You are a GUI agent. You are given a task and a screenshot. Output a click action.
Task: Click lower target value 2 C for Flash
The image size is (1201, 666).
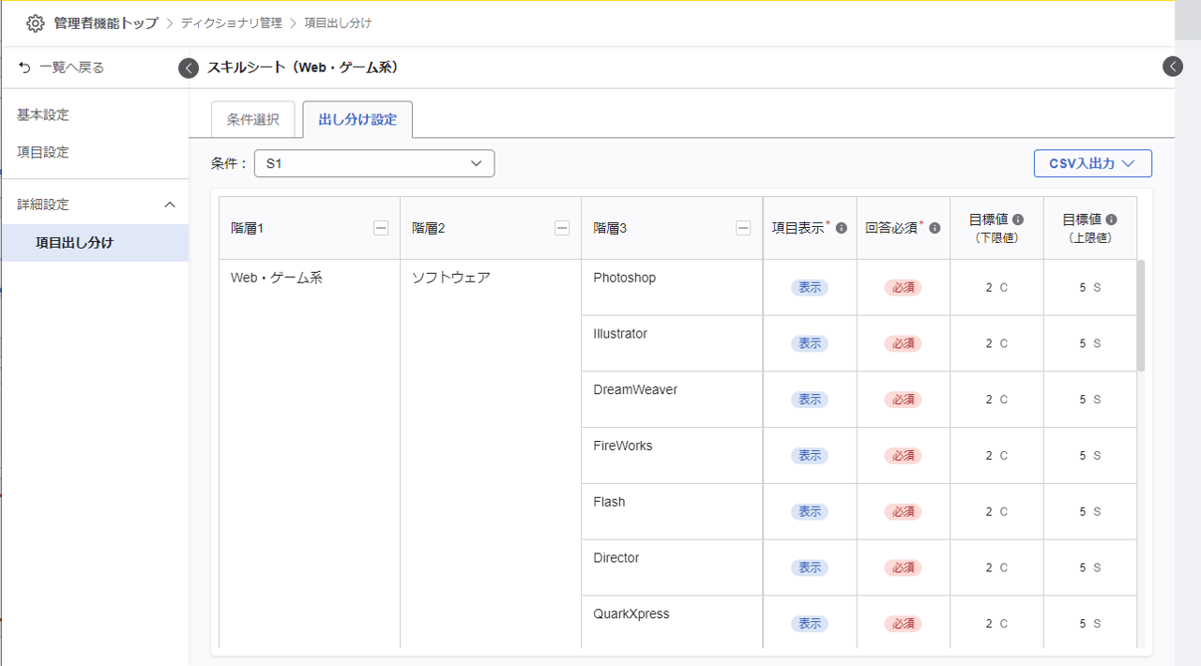tap(996, 512)
